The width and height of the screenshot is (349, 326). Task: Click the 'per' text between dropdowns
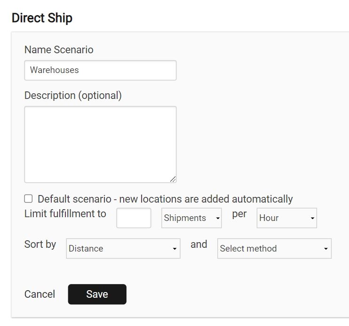pyautogui.click(x=239, y=214)
